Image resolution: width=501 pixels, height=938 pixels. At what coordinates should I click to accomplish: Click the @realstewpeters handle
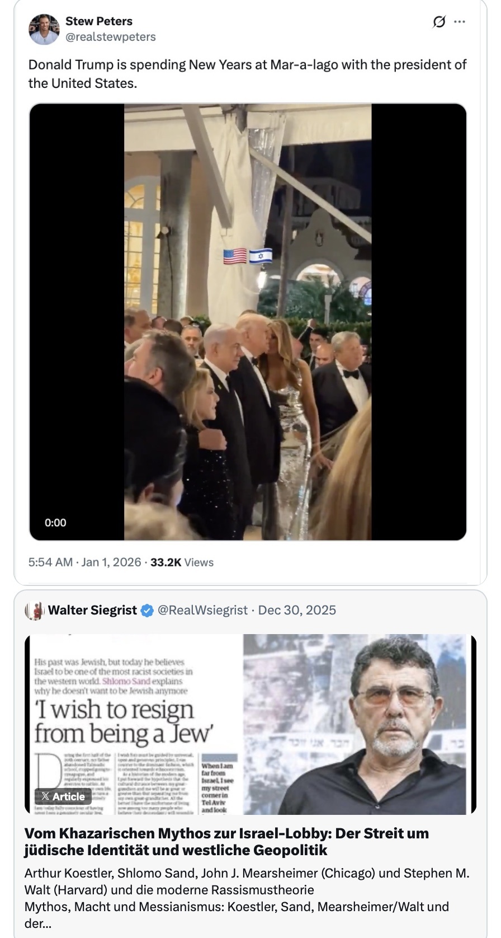pyautogui.click(x=111, y=37)
